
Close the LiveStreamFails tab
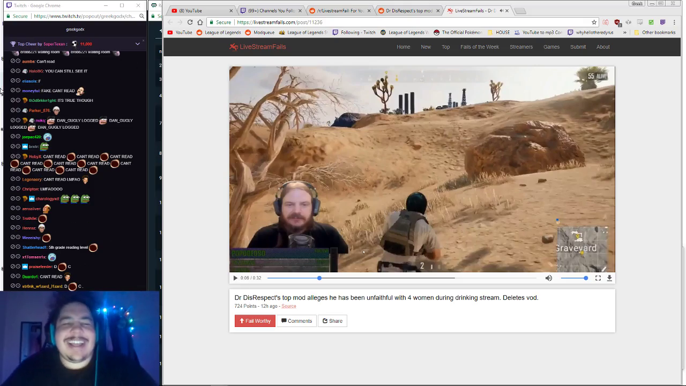tap(506, 11)
